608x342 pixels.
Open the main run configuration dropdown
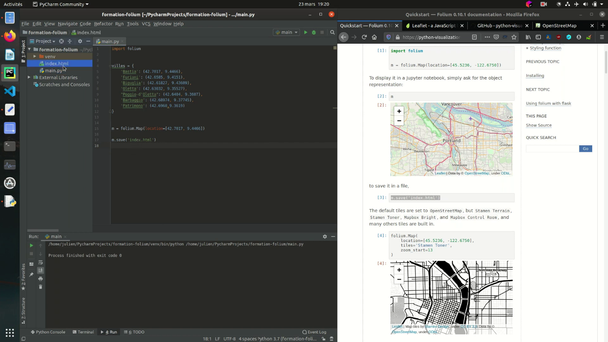click(x=286, y=32)
